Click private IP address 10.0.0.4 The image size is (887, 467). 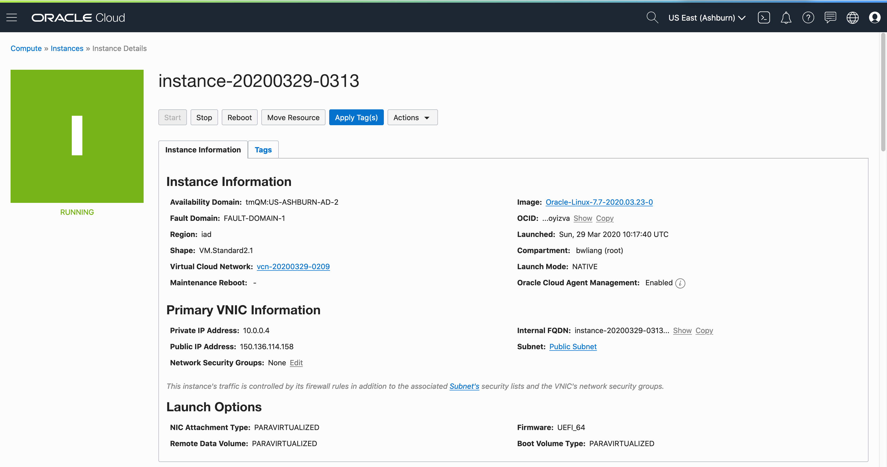tap(256, 330)
